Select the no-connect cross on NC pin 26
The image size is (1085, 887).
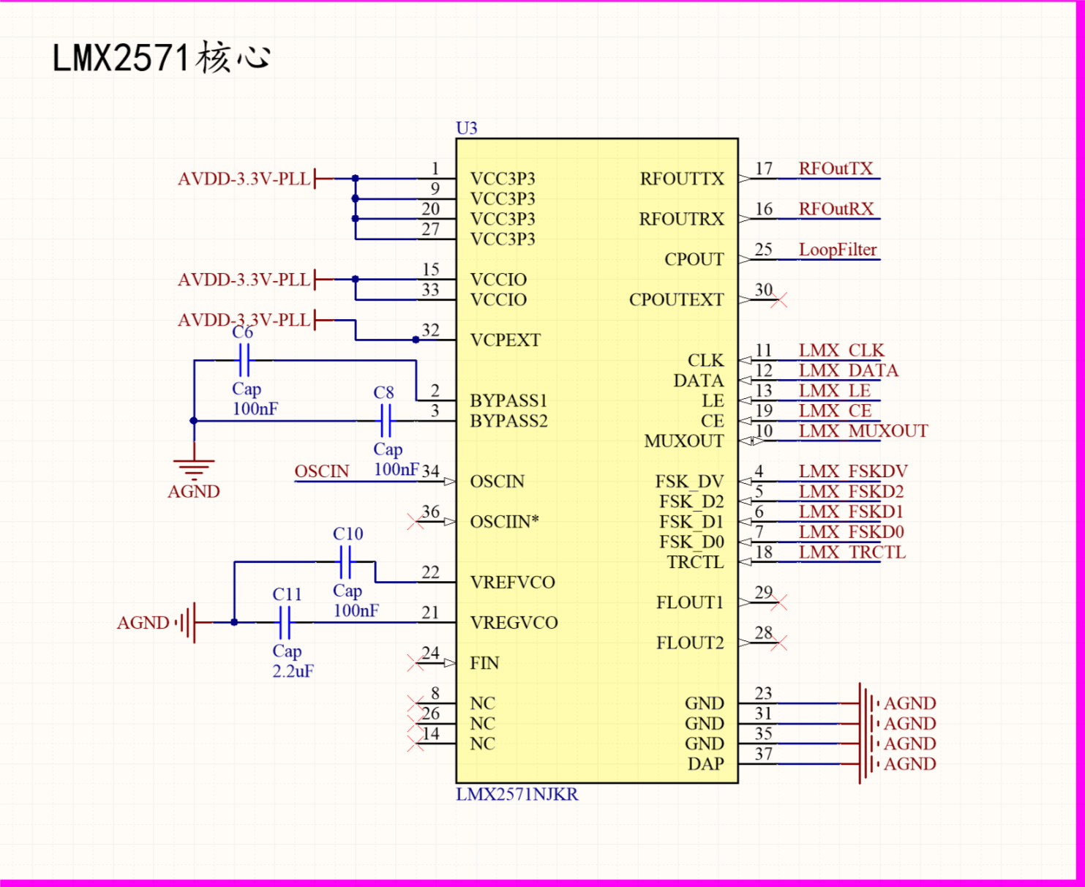416,724
